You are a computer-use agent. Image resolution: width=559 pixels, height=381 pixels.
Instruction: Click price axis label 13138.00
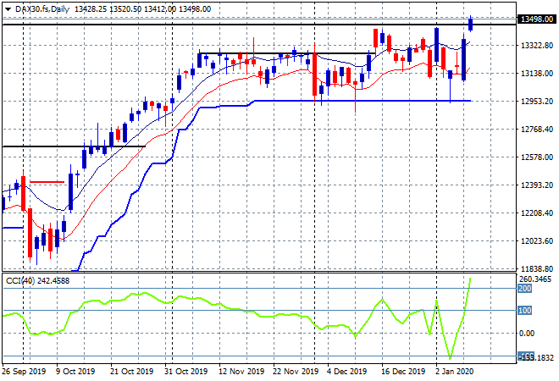coord(537,74)
